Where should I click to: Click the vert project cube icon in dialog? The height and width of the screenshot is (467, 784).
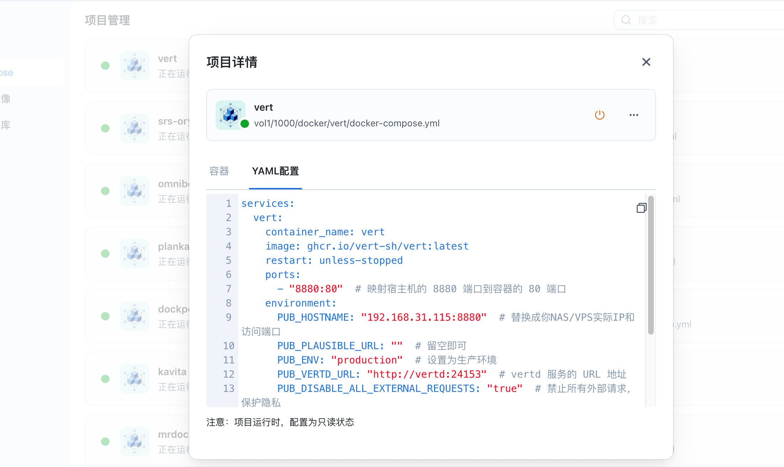231,115
